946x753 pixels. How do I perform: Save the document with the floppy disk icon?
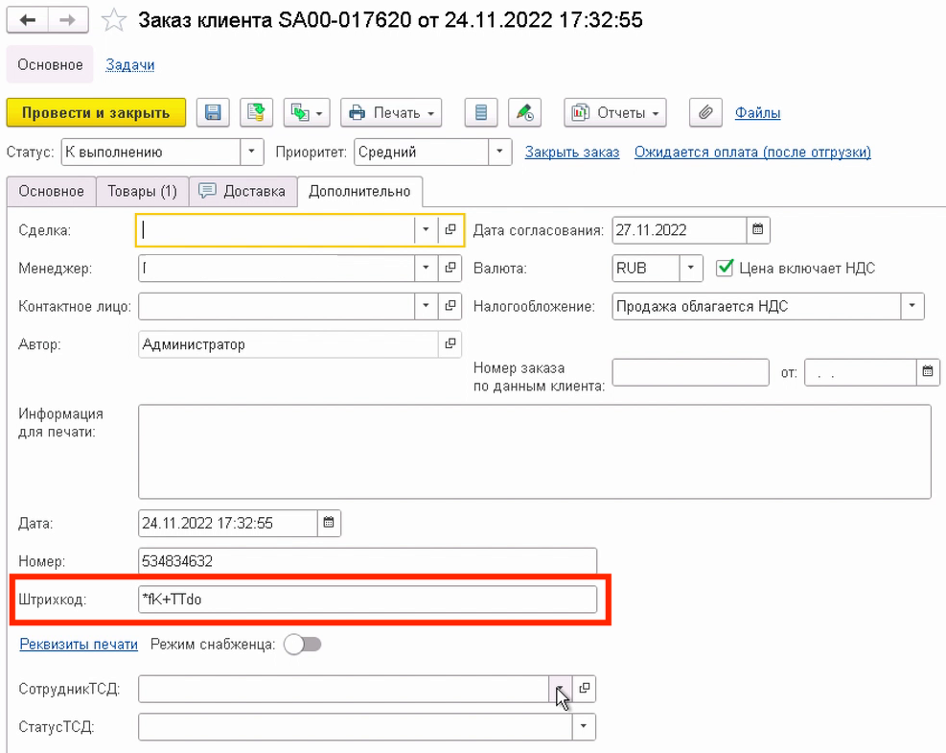tap(213, 112)
